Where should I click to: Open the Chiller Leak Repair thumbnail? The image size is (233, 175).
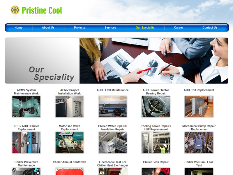pyautogui.click(x=156, y=171)
